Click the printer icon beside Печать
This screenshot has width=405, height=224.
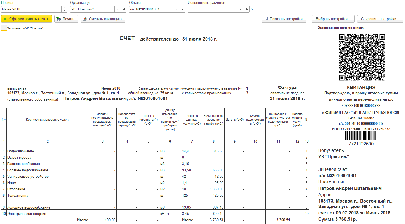tap(59, 19)
